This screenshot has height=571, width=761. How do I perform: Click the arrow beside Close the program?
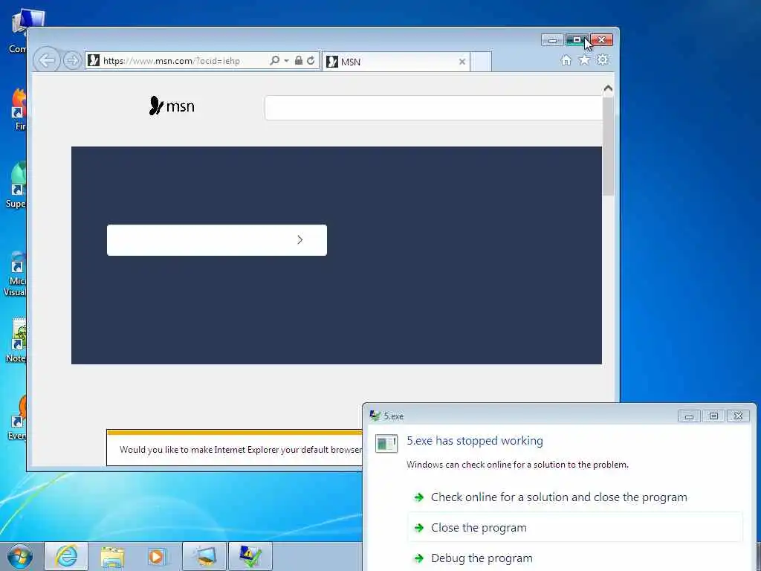tap(419, 528)
